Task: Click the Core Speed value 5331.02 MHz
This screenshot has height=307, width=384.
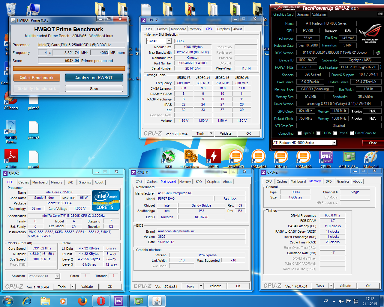Action: [x=42, y=249]
